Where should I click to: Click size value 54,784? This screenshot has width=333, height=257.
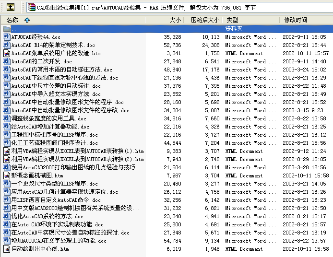click(172, 241)
